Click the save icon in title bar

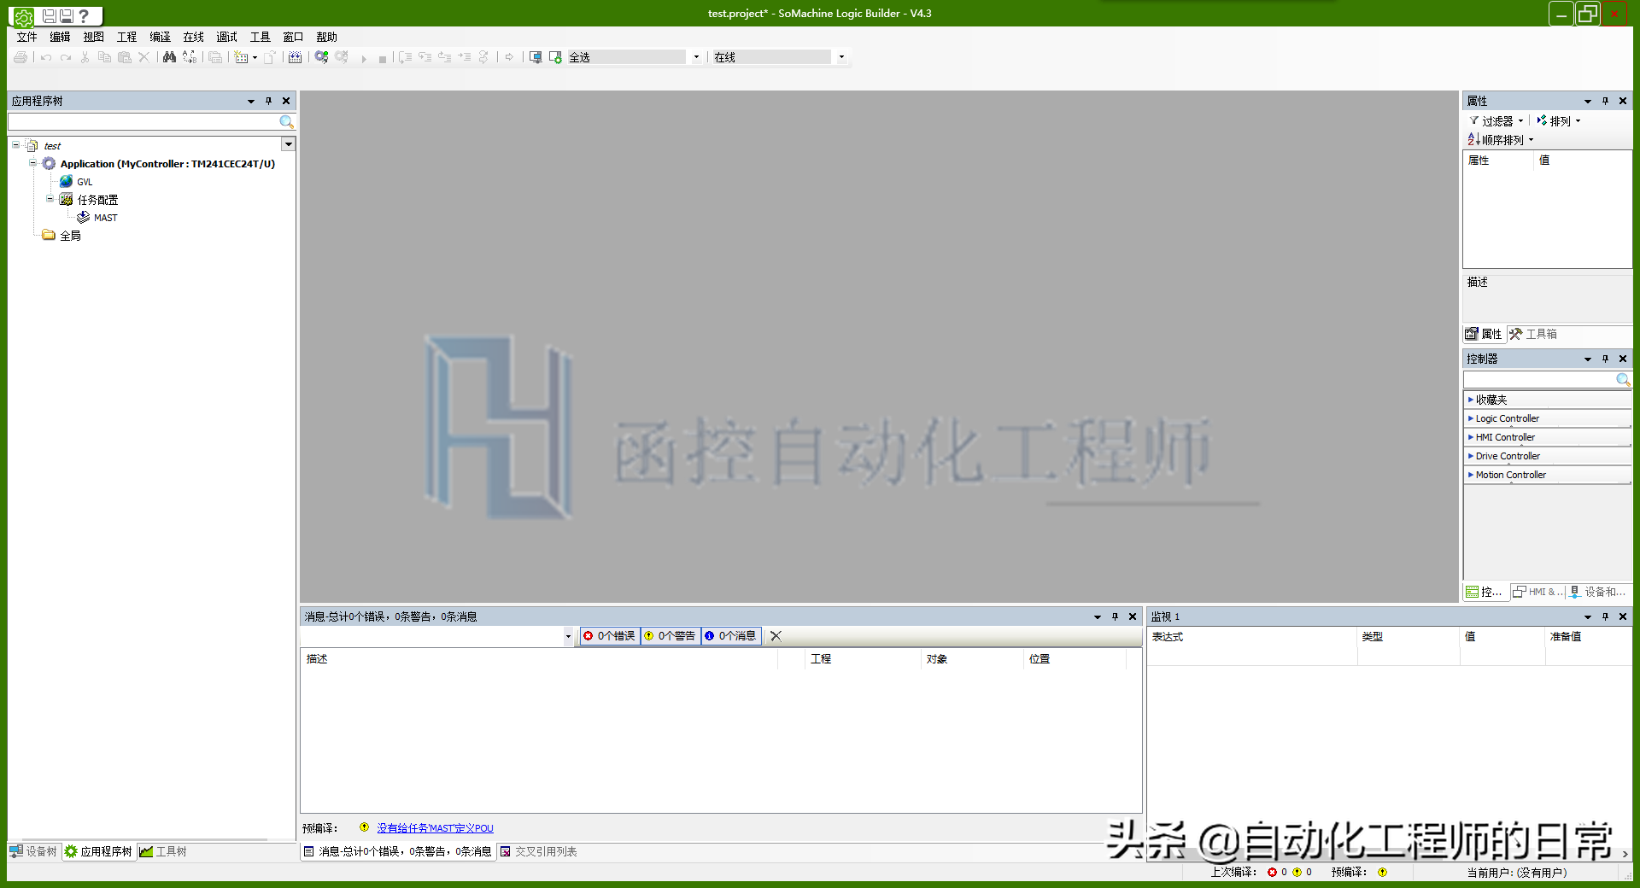[x=49, y=15]
